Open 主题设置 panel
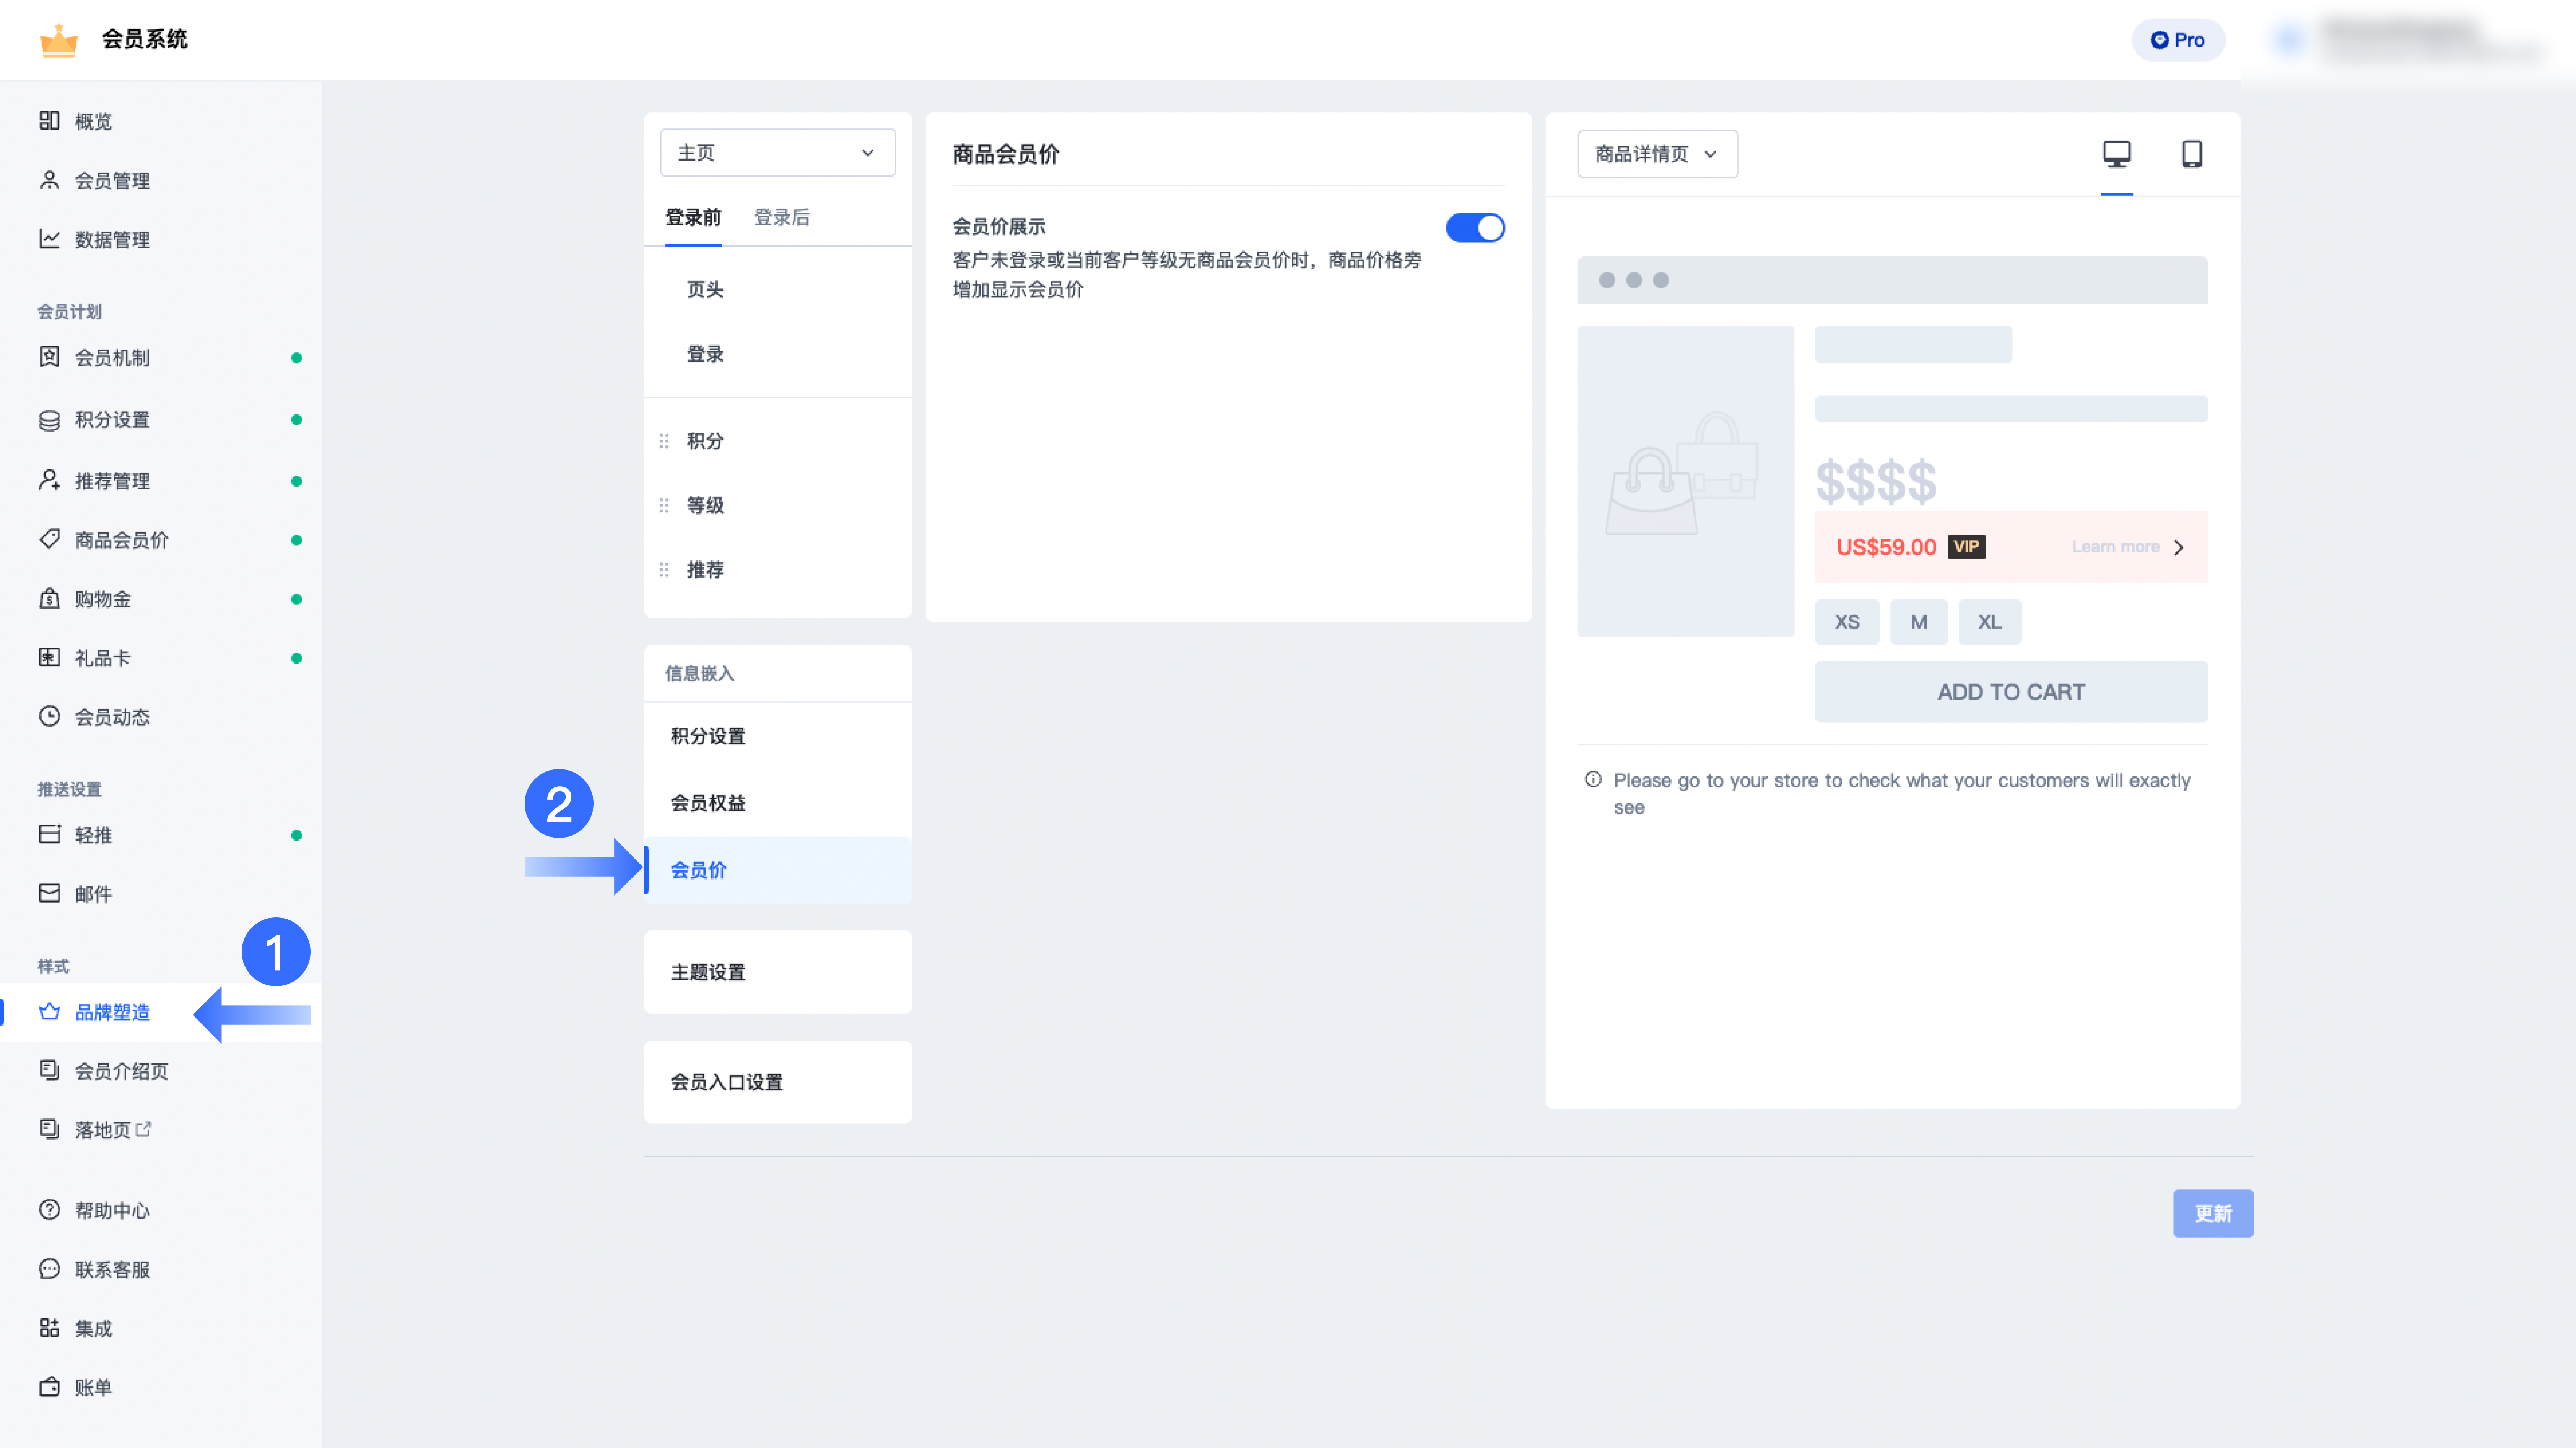 click(x=777, y=972)
